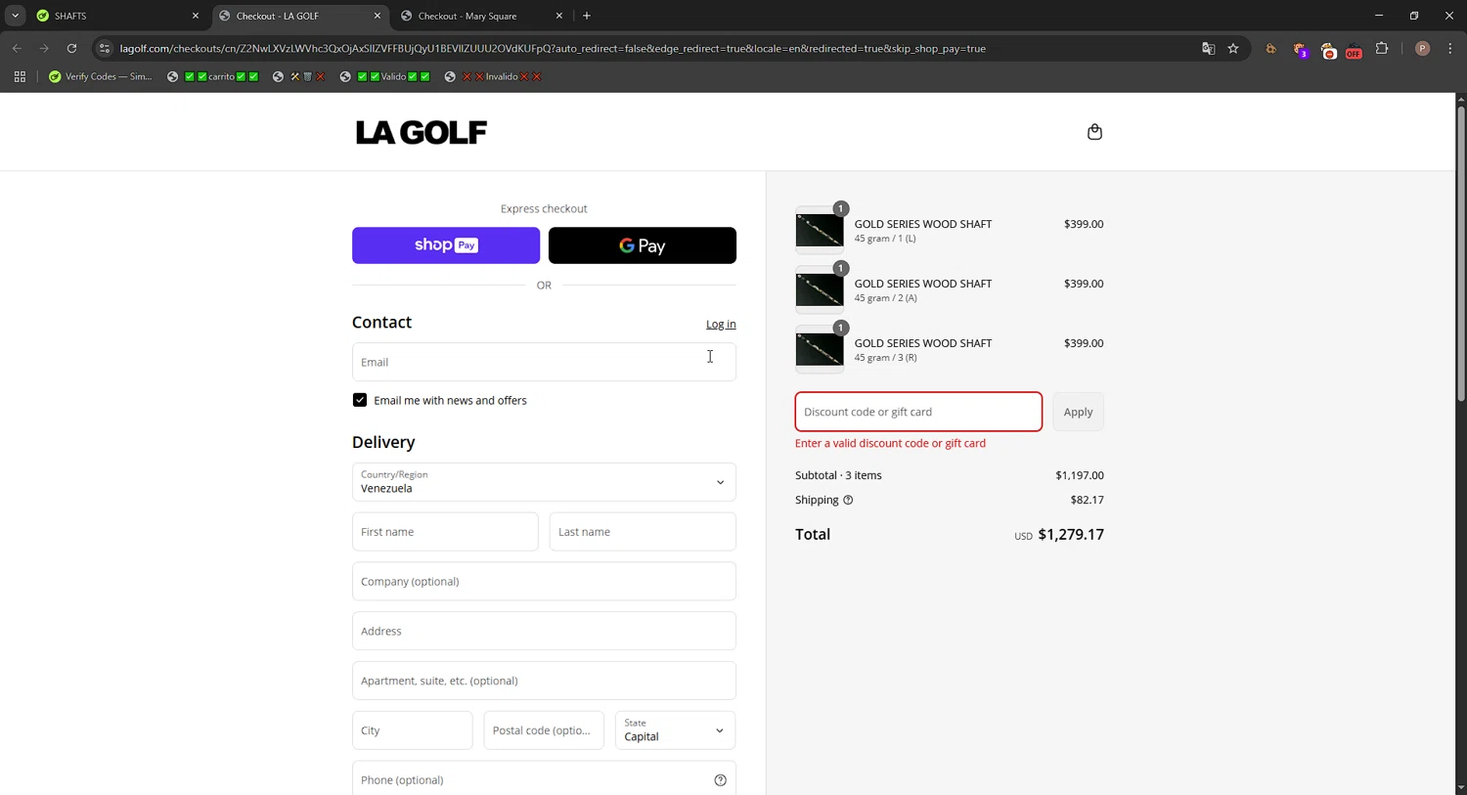Click the shipping cost $82.17
Viewport: 1467px width, 795px height.
tap(1088, 500)
